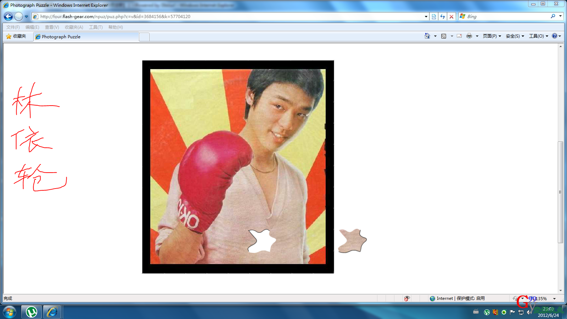The width and height of the screenshot is (567, 319).
Task: Open the popup blocker status bar icon
Action: (407, 298)
